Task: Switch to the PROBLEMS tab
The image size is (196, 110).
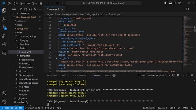Action: click(x=52, y=75)
